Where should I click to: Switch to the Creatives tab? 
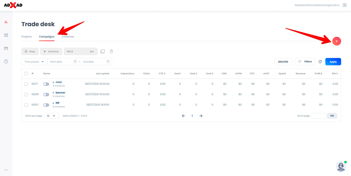[68, 37]
